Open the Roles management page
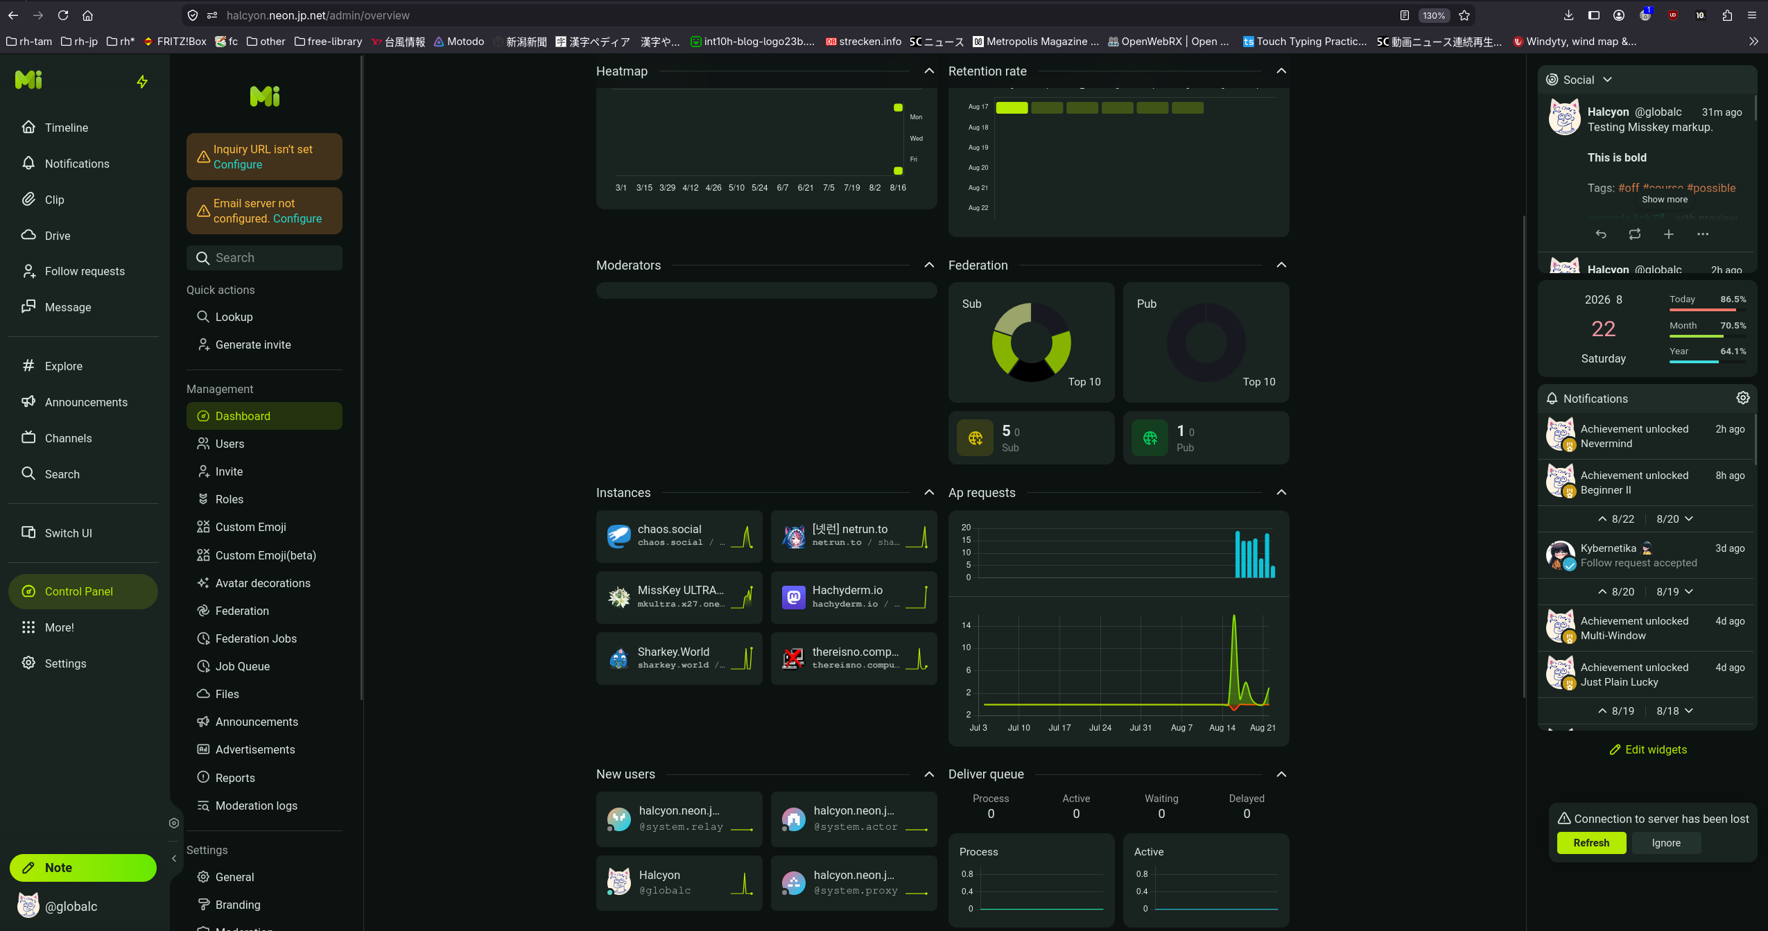The height and width of the screenshot is (931, 1768). (x=264, y=499)
